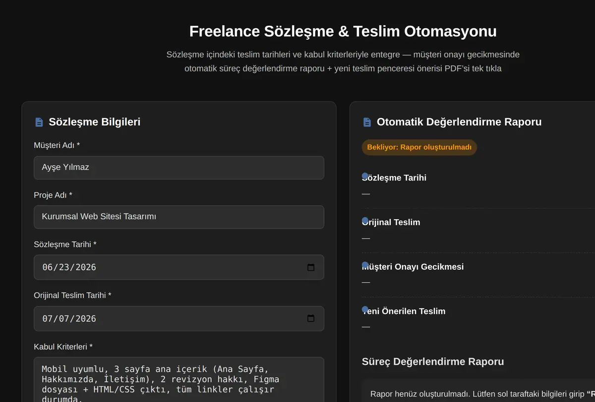This screenshot has width=595, height=402.
Task: Click the 'Müşteri Adı *' field label
Action: pyautogui.click(x=57, y=145)
